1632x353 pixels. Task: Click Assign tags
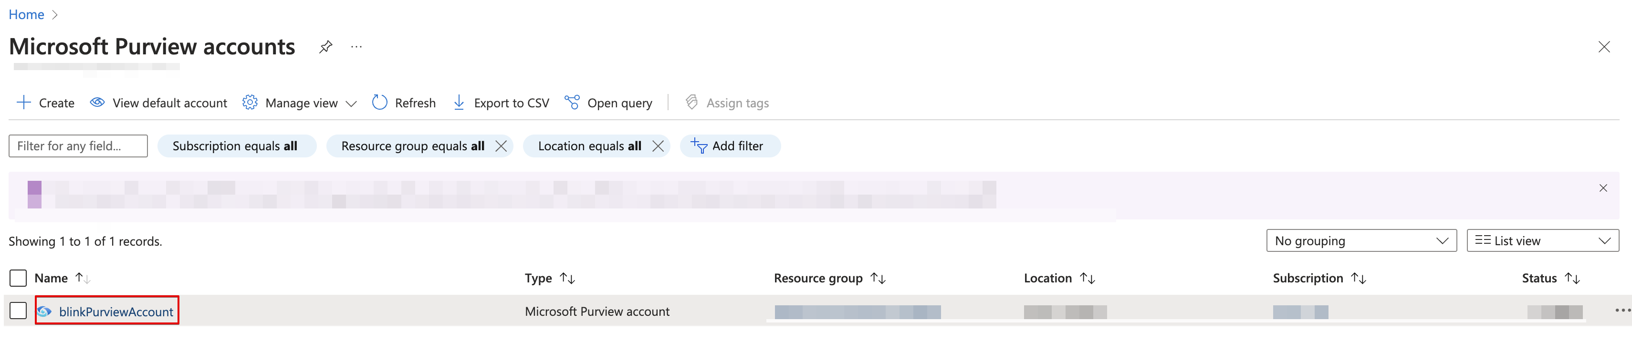pyautogui.click(x=727, y=103)
